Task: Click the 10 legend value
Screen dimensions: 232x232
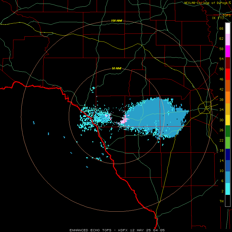Action: point(221,171)
